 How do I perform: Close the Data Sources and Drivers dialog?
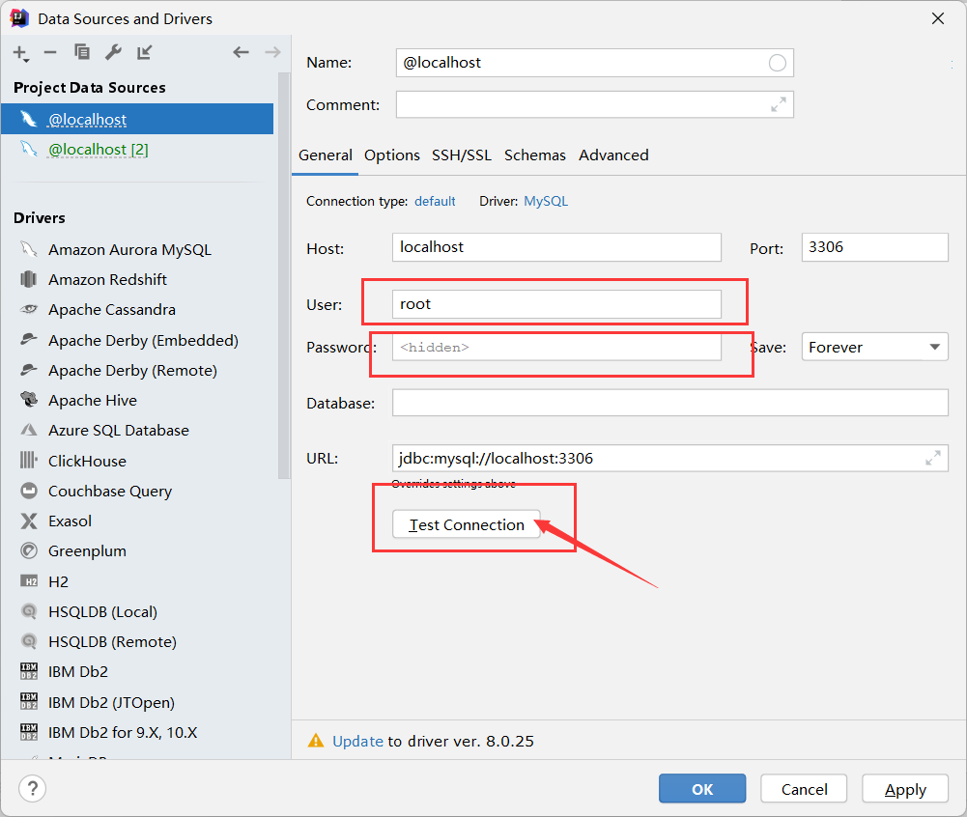coord(937,18)
